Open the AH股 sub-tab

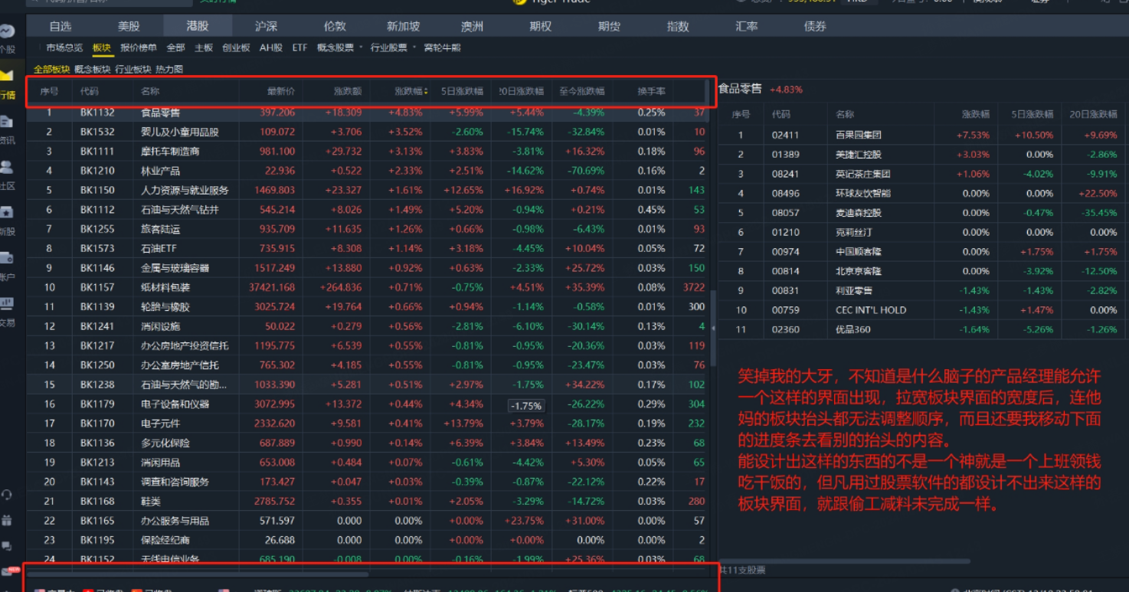point(271,47)
